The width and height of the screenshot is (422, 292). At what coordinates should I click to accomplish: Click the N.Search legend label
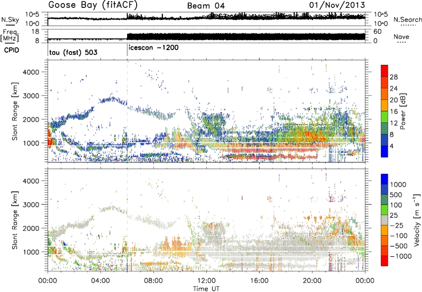click(407, 20)
